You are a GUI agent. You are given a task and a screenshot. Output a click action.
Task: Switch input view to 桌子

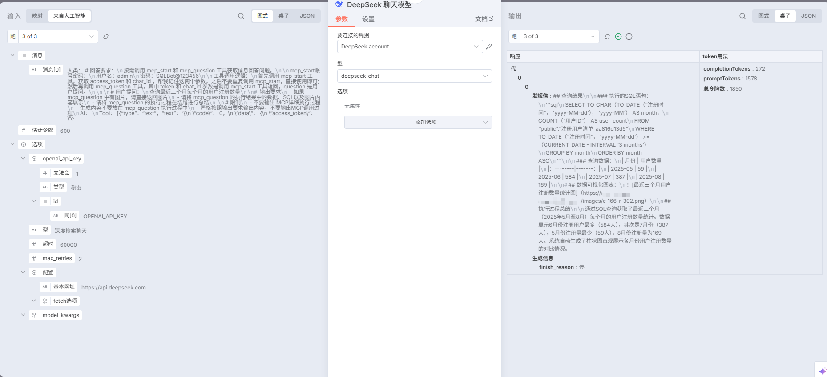point(284,16)
